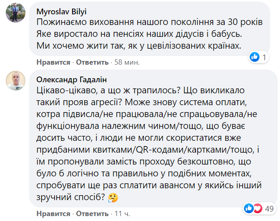
Task: Click the thinking face emoji in comment
Action: click(113, 198)
